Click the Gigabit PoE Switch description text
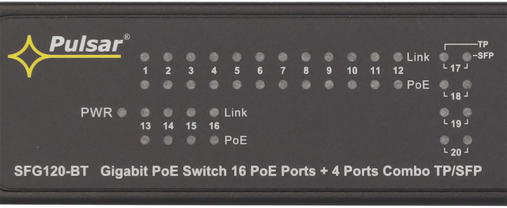Viewport: 507px width, 208px height. pos(291,171)
